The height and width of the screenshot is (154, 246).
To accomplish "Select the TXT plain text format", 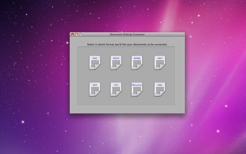I will tap(116, 89).
